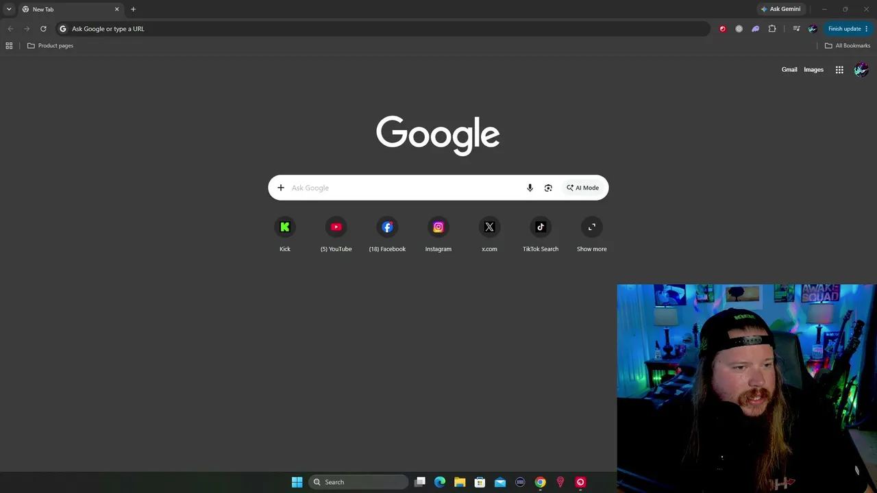The width and height of the screenshot is (877, 493).
Task: Click the Google logo
Action: (438, 135)
